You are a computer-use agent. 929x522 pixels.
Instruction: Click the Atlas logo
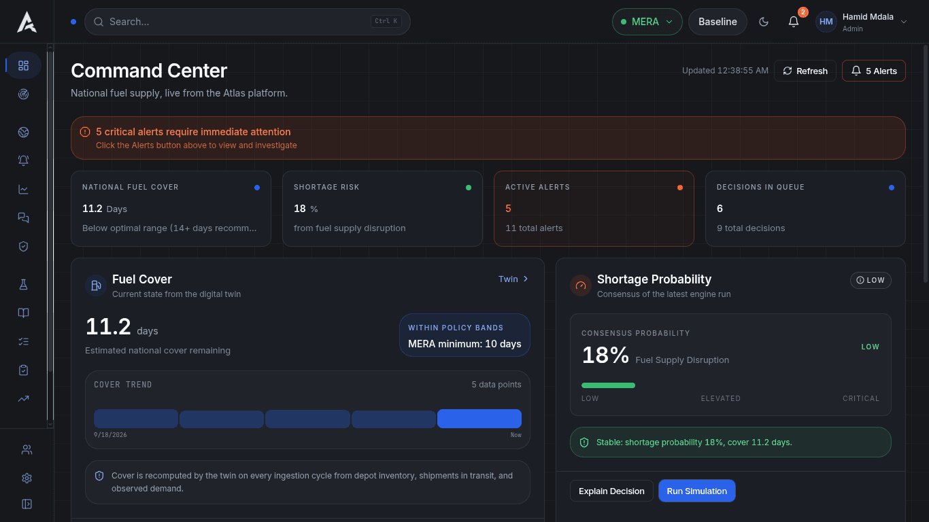pos(27,22)
